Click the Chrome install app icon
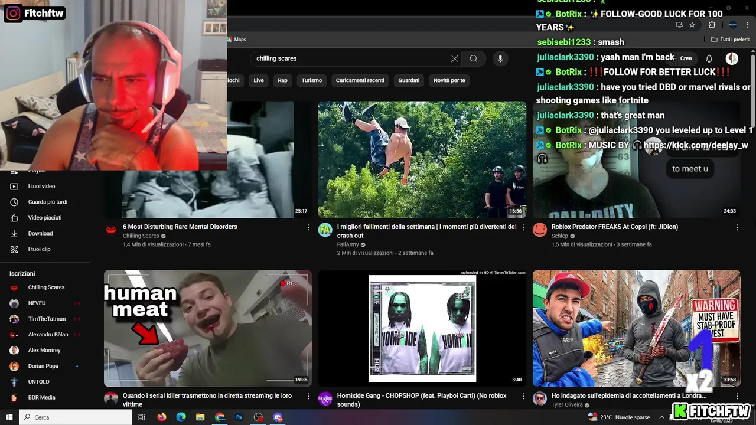The image size is (756, 425). (x=679, y=25)
